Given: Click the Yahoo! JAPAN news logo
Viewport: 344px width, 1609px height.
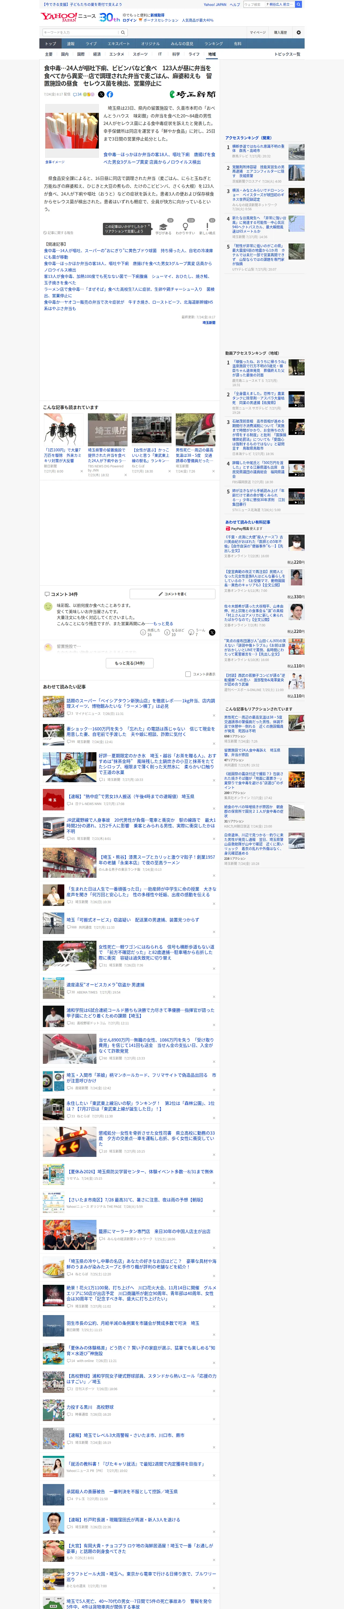Looking at the screenshot, I should 68,17.
